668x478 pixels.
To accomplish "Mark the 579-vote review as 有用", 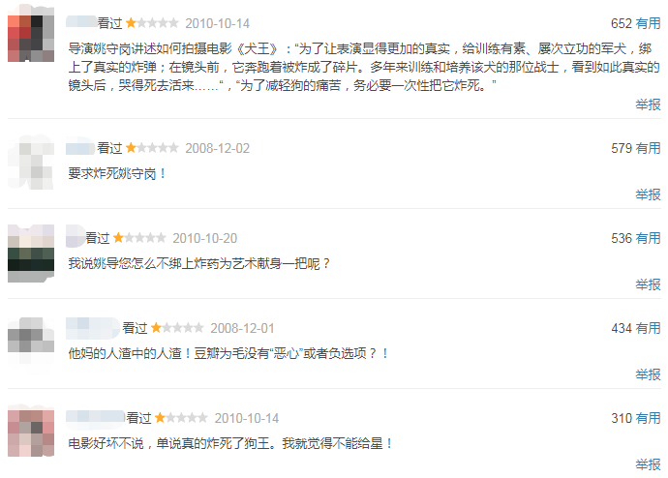I will click(648, 148).
